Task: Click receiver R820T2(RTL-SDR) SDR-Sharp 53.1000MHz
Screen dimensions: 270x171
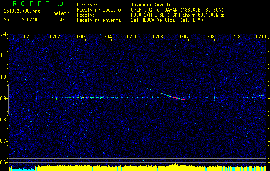Action: click(177, 15)
